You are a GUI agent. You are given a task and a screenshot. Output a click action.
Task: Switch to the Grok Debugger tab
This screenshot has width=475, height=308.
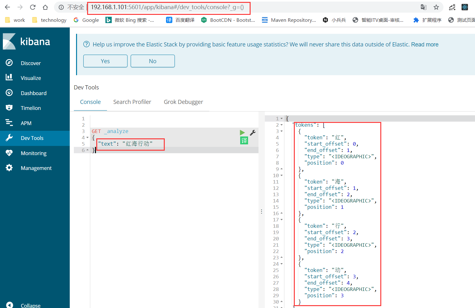(x=183, y=102)
